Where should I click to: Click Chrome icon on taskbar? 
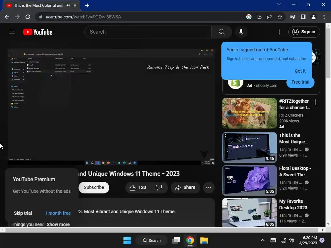tap(190, 240)
